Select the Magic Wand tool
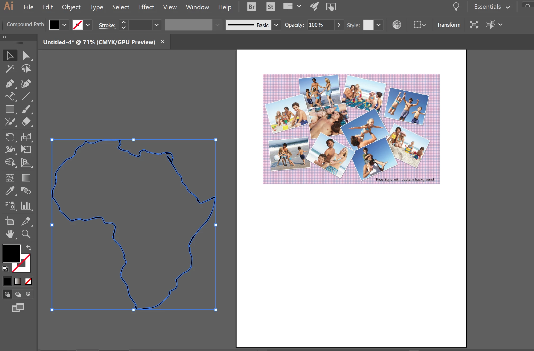The image size is (534, 351). coord(10,69)
